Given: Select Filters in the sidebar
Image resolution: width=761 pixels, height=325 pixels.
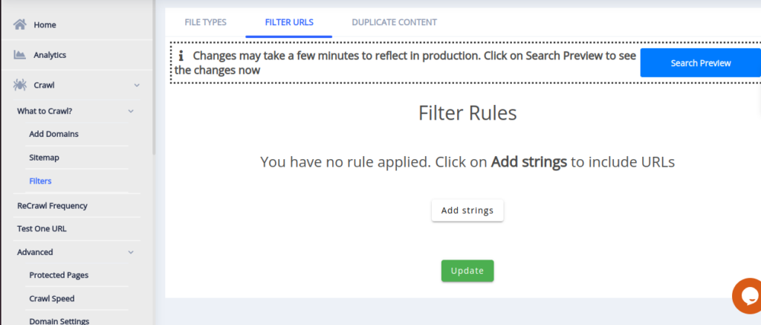Looking at the screenshot, I should click(40, 181).
